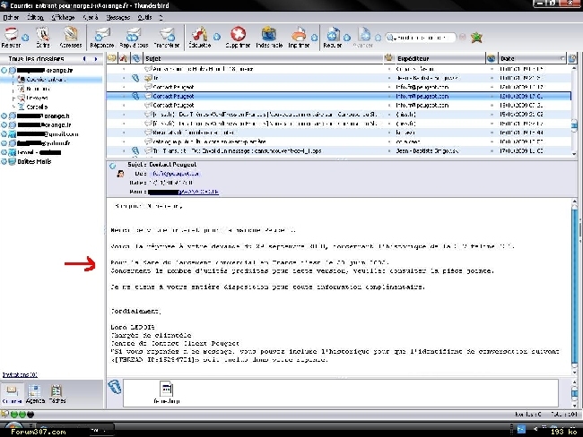The height and width of the screenshot is (437, 583).
Task: Expand the gmail.com account
Action: click(x=4, y=134)
